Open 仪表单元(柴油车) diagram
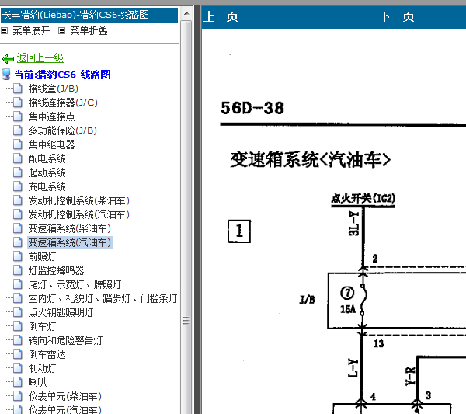Screen dimensions: 466x414 click(64, 396)
